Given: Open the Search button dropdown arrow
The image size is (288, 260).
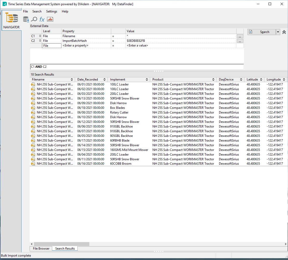Looking at the screenshot, I should coord(278,32).
